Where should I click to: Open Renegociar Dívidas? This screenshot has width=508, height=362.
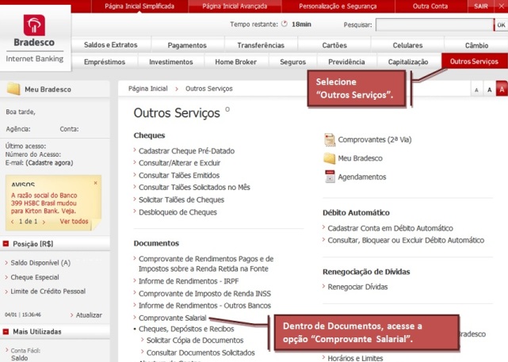(357, 287)
